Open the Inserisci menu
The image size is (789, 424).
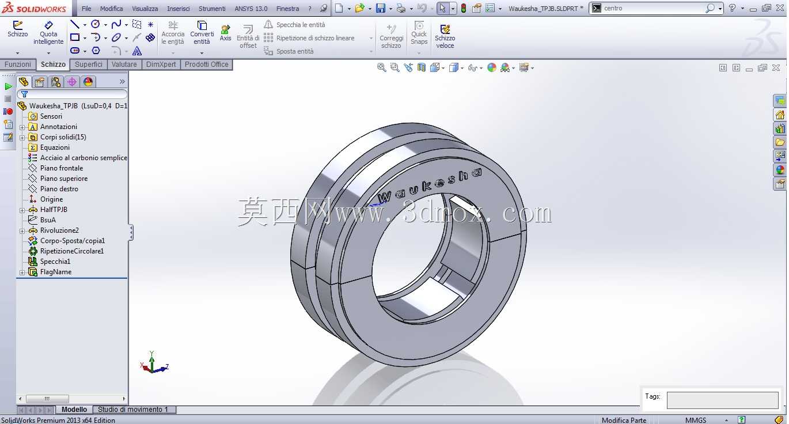(179, 9)
